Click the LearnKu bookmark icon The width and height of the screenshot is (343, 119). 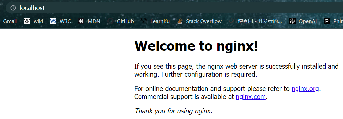(144, 21)
